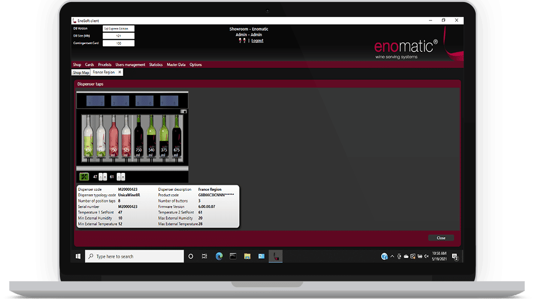Click the Logout link
The image size is (534, 299).
tap(257, 40)
